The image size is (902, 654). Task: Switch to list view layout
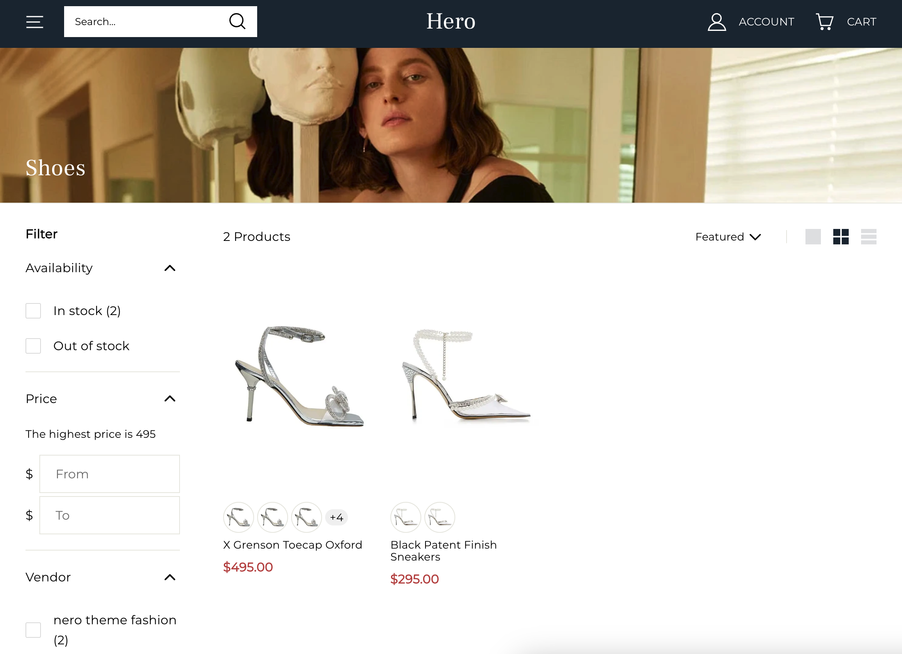click(868, 237)
